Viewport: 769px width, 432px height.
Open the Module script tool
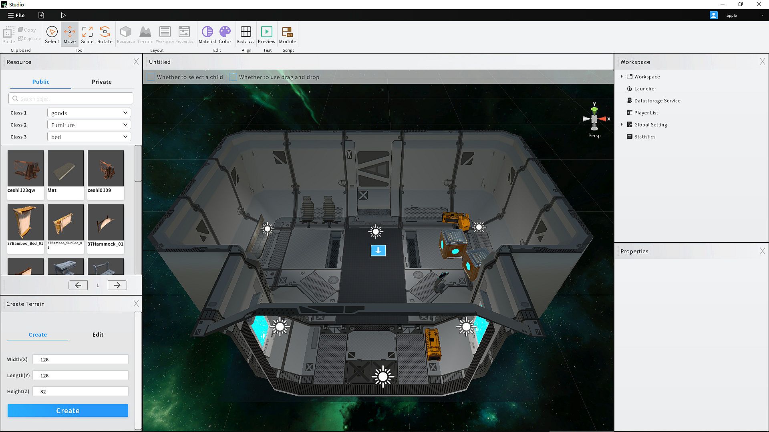287,34
